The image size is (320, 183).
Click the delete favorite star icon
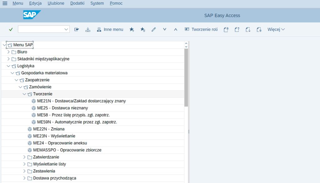[x=142, y=29]
